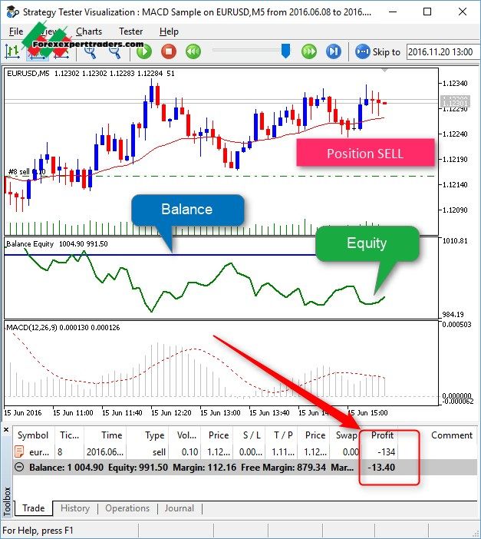481x539 pixels.
Task: Click the bar chart icon in toolbar
Action: click(x=13, y=51)
